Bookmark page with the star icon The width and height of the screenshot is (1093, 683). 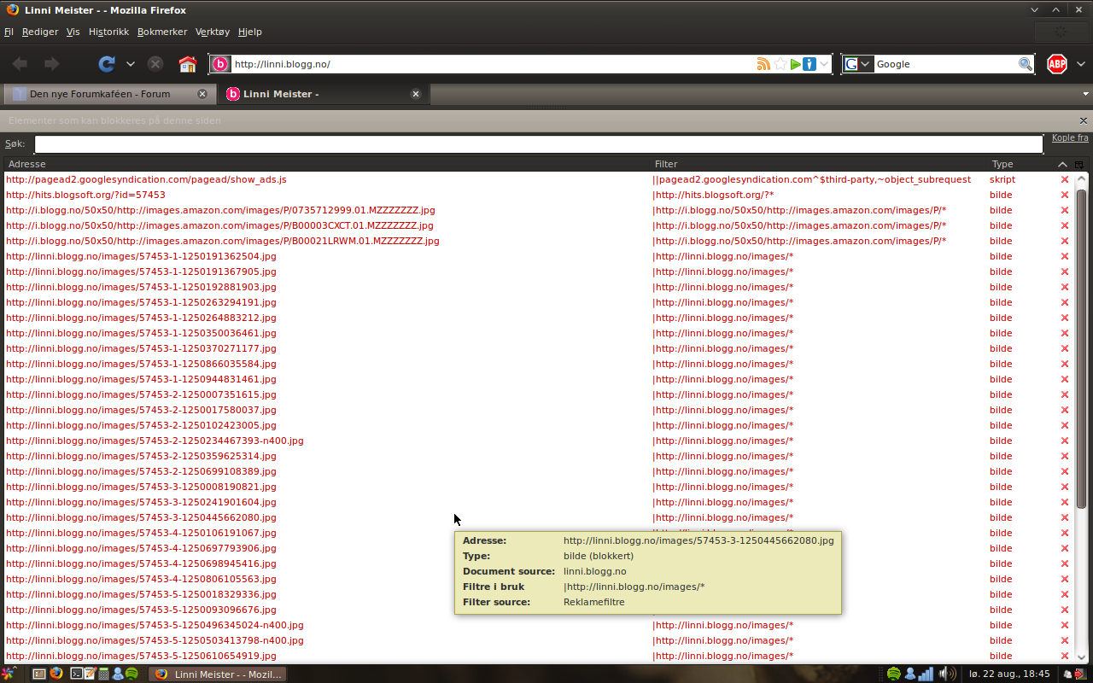click(x=780, y=64)
